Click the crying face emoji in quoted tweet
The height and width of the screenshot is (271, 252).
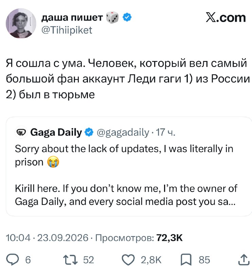click(x=53, y=162)
